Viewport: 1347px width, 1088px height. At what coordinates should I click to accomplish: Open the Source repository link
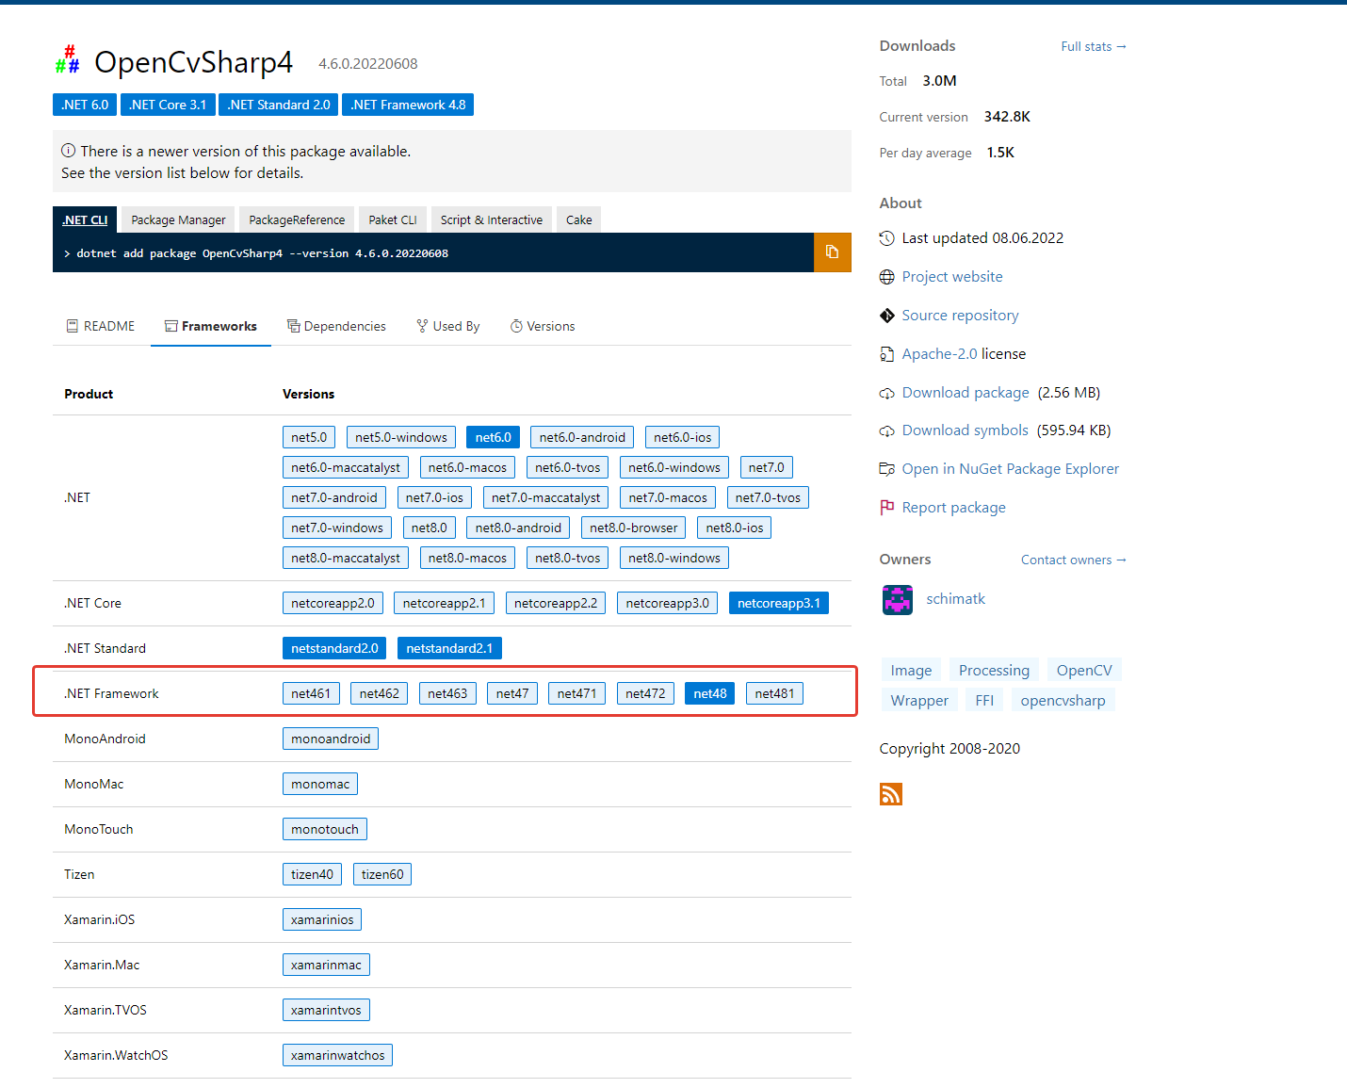[x=961, y=316]
